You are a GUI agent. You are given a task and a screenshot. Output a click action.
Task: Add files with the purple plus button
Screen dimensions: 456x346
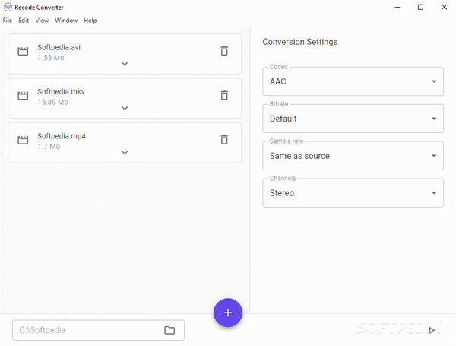click(x=228, y=313)
